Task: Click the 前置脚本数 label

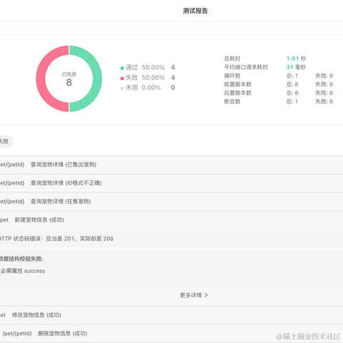Action: click(238, 84)
